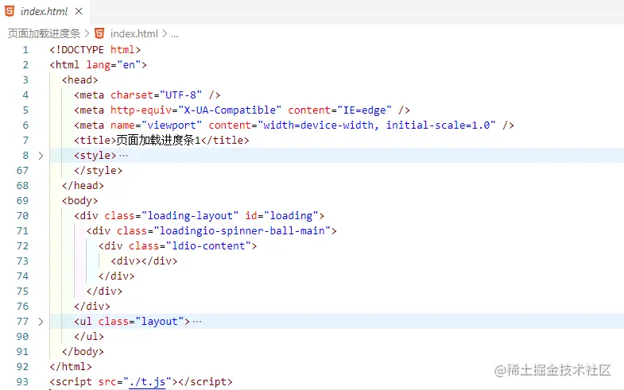Expand the folded style block on line 8
The width and height of the screenshot is (624, 390).
[x=41, y=156]
